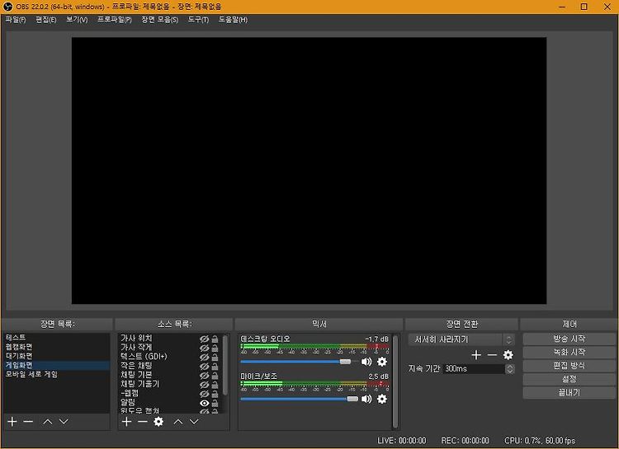
Task: Toggle the lock on the 텍스트 (GDI+) source
Action: (x=215, y=357)
